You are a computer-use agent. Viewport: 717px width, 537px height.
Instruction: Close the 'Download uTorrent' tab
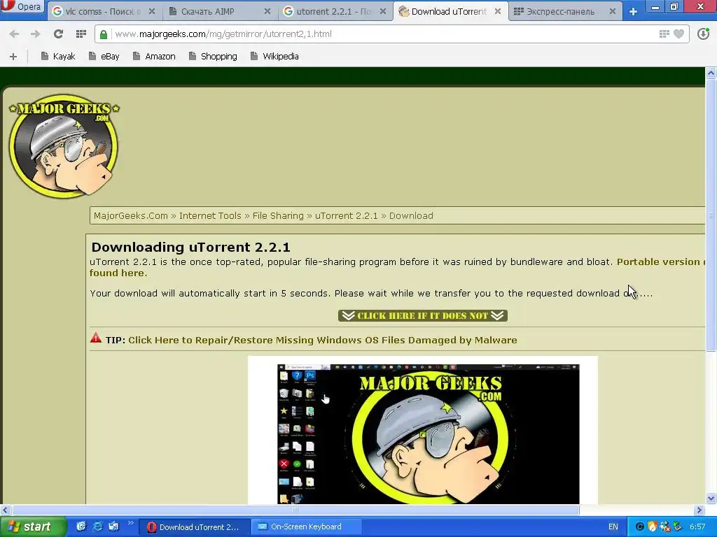point(498,11)
